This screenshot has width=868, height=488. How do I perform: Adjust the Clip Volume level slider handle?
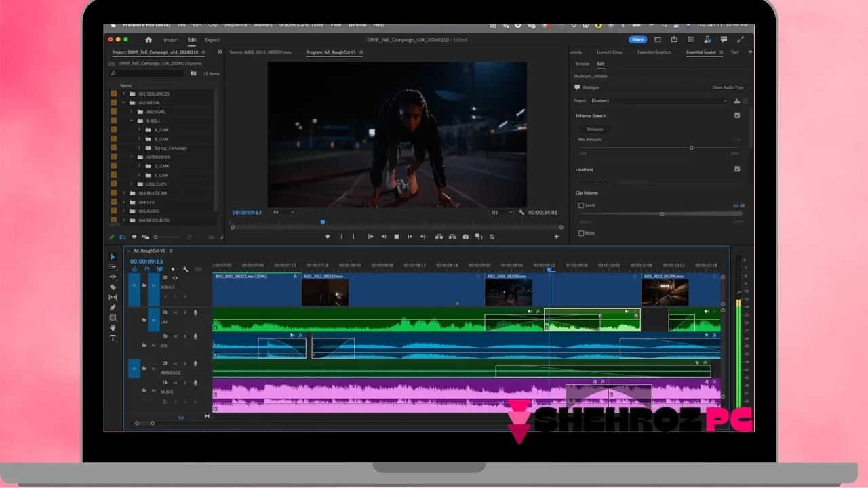[x=662, y=214]
